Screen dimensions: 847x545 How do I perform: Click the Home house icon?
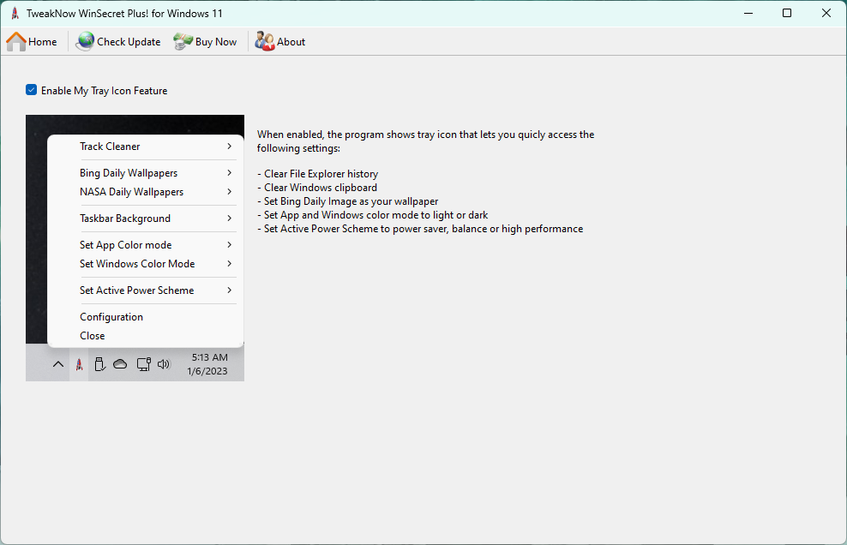(x=16, y=41)
